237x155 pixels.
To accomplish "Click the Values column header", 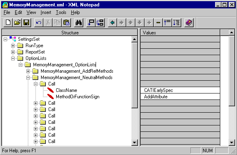I will [180, 33].
